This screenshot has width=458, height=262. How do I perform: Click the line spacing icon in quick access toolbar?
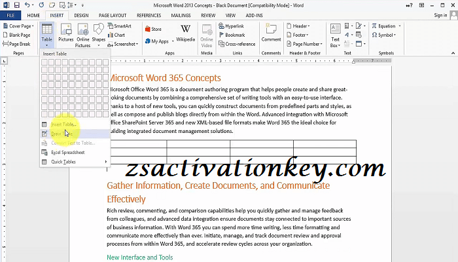click(x=70, y=5)
